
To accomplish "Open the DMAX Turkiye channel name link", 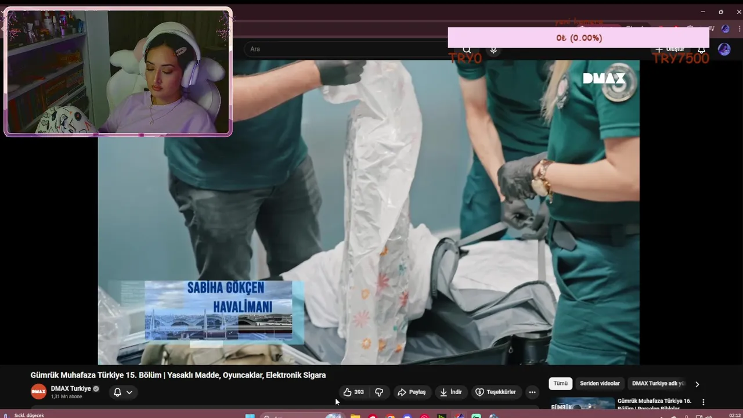I will tap(71, 388).
